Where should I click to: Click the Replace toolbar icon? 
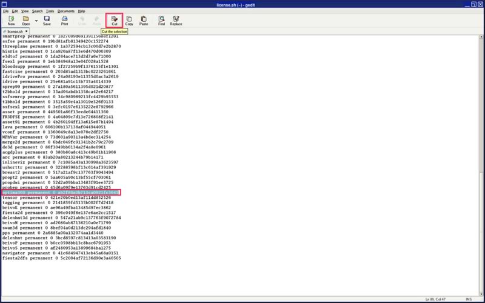(176, 21)
